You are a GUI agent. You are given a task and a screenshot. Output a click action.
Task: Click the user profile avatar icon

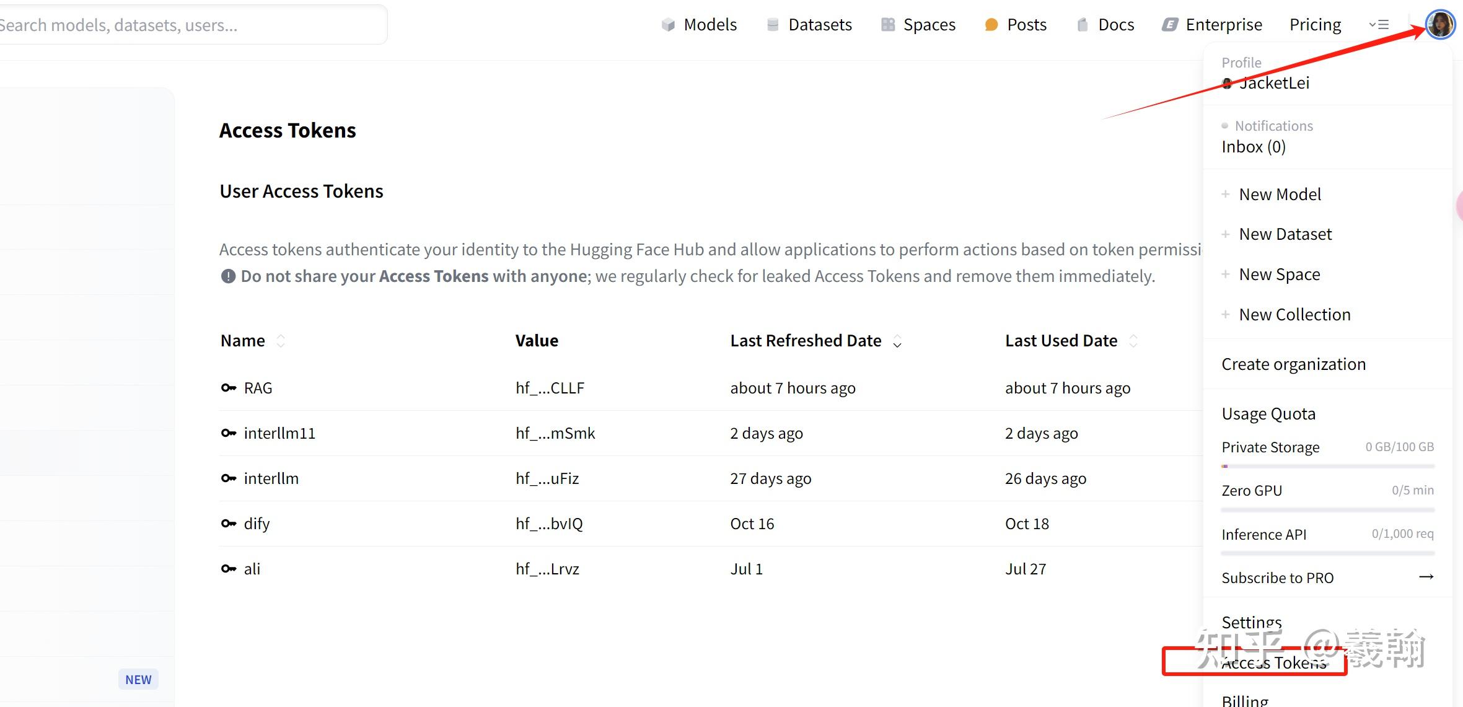coord(1439,25)
